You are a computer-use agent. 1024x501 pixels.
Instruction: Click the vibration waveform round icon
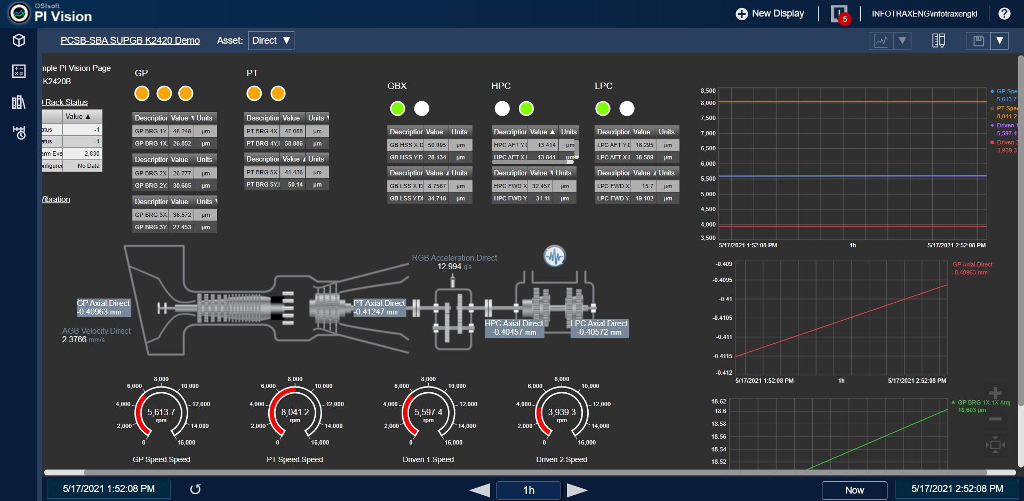[555, 256]
